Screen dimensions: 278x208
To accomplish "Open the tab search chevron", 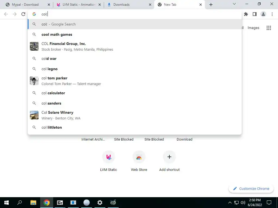I will pyautogui.click(x=234, y=4).
